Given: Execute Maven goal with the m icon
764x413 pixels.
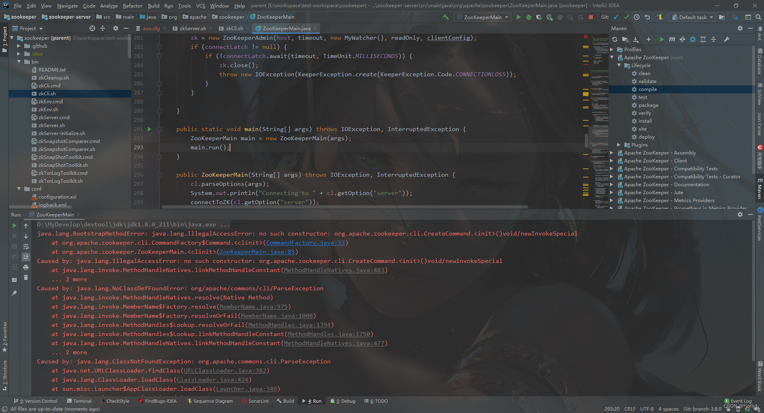Looking at the screenshot, I should coord(672,39).
